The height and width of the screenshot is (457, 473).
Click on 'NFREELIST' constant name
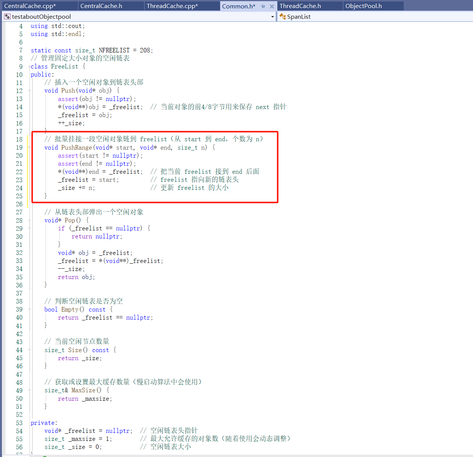pos(114,51)
